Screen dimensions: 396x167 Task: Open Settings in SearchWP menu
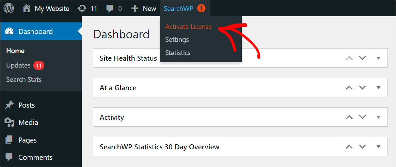click(177, 40)
